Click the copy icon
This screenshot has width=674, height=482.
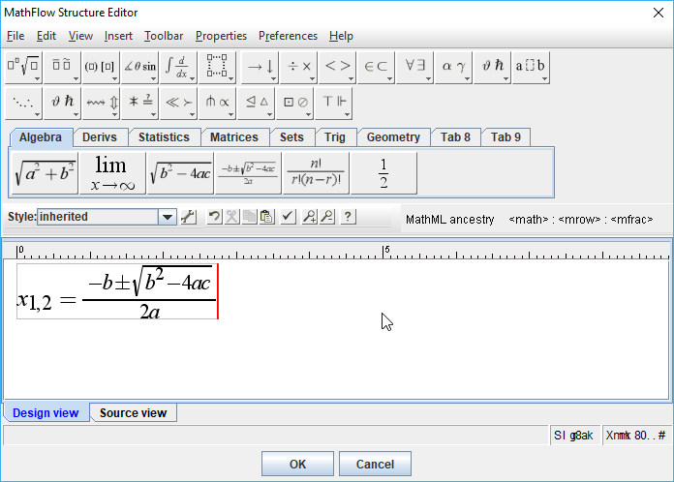(x=249, y=217)
